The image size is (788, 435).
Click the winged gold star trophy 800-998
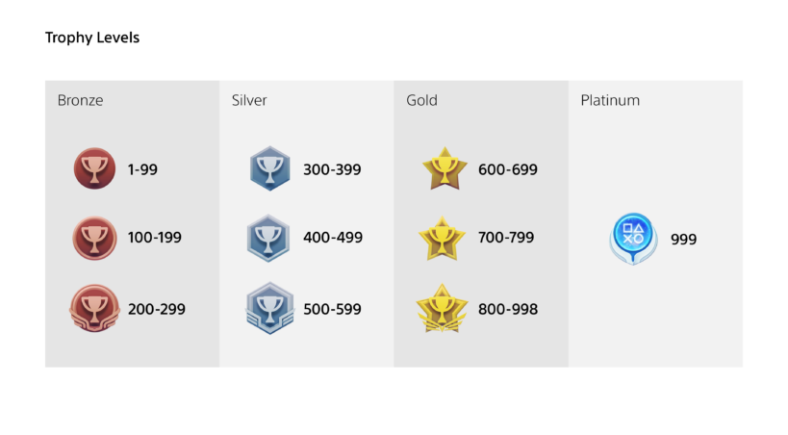click(443, 309)
